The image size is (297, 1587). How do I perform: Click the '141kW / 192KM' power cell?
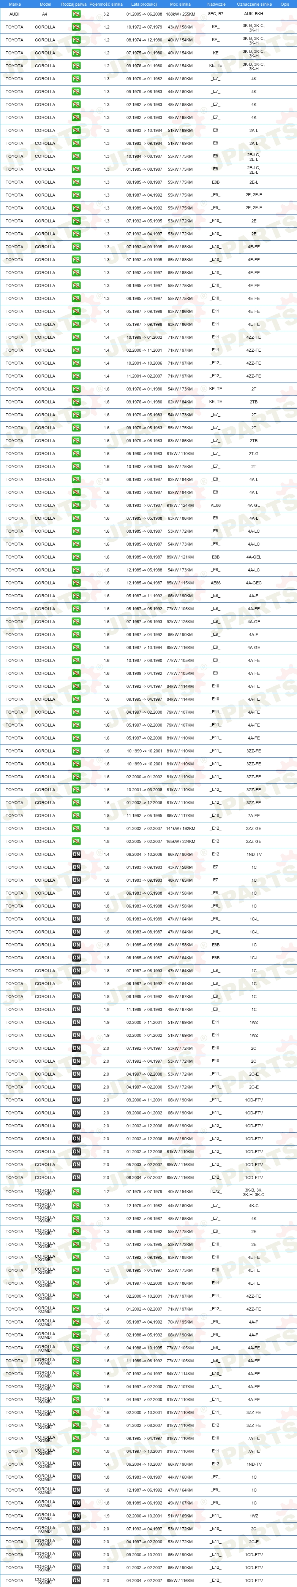tap(180, 828)
